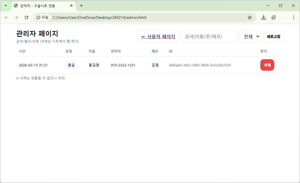Follow the ← 사용자 페이지 link

point(158,37)
